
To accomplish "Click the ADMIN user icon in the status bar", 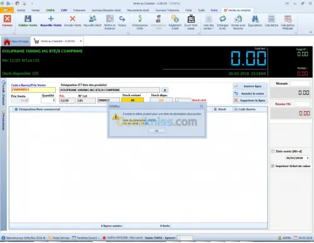I will [x=279, y=238].
